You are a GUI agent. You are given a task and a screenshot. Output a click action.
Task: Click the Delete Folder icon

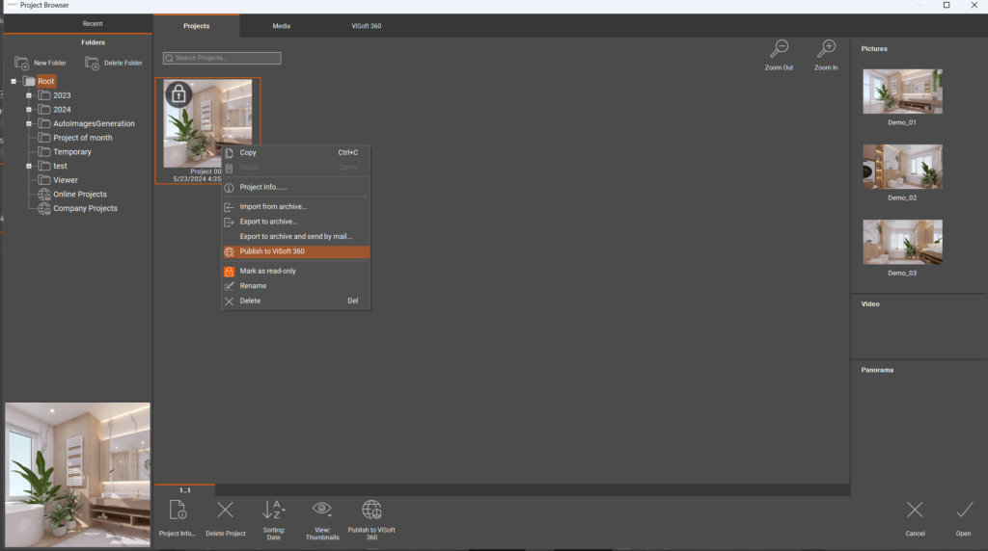(92, 63)
